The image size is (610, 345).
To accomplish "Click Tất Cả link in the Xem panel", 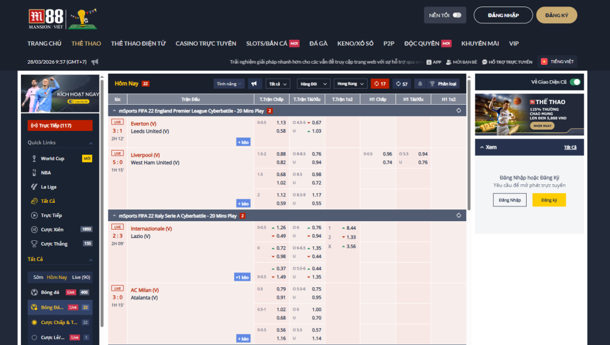I will (x=570, y=148).
